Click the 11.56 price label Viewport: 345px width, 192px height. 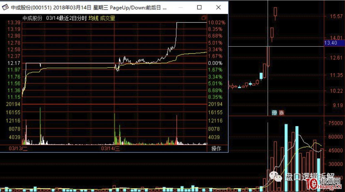[14, 83]
